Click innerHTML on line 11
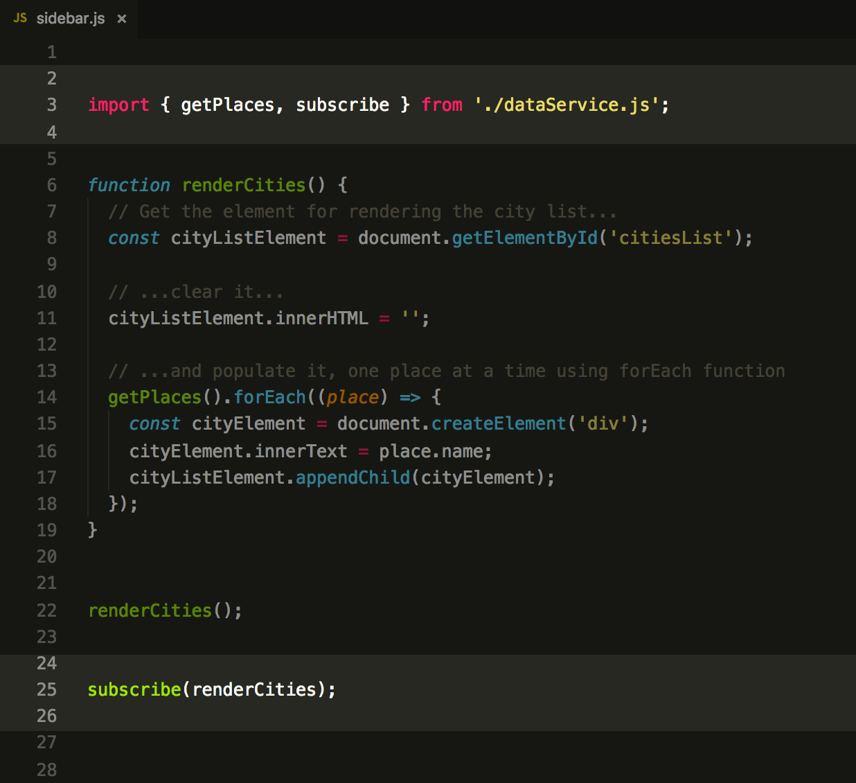Image resolution: width=856 pixels, height=783 pixels. coord(322,318)
